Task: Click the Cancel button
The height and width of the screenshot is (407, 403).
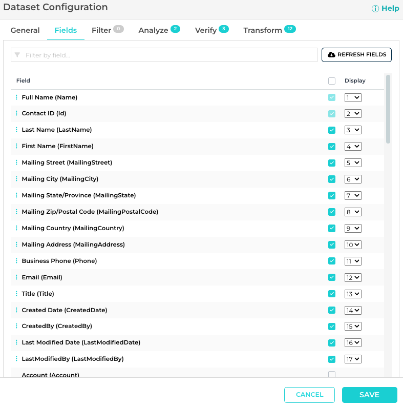Action: click(309, 395)
